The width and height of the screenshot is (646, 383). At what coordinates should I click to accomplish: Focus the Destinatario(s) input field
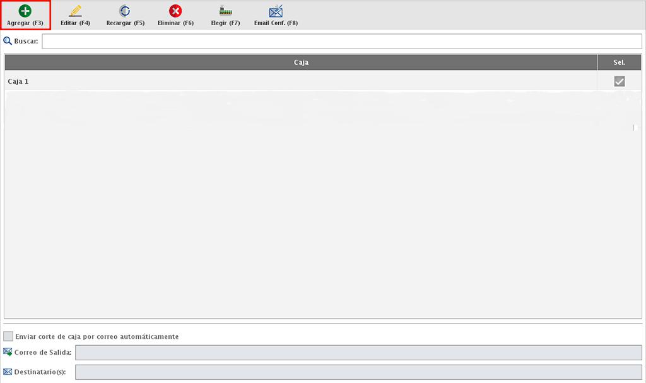[x=358, y=372]
